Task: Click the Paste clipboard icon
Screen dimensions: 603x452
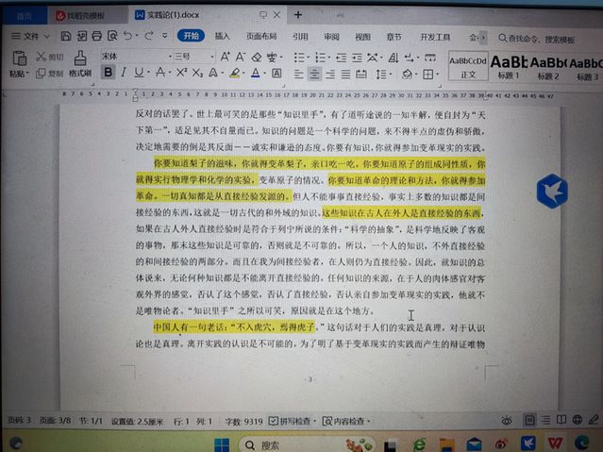Action: click(18, 58)
